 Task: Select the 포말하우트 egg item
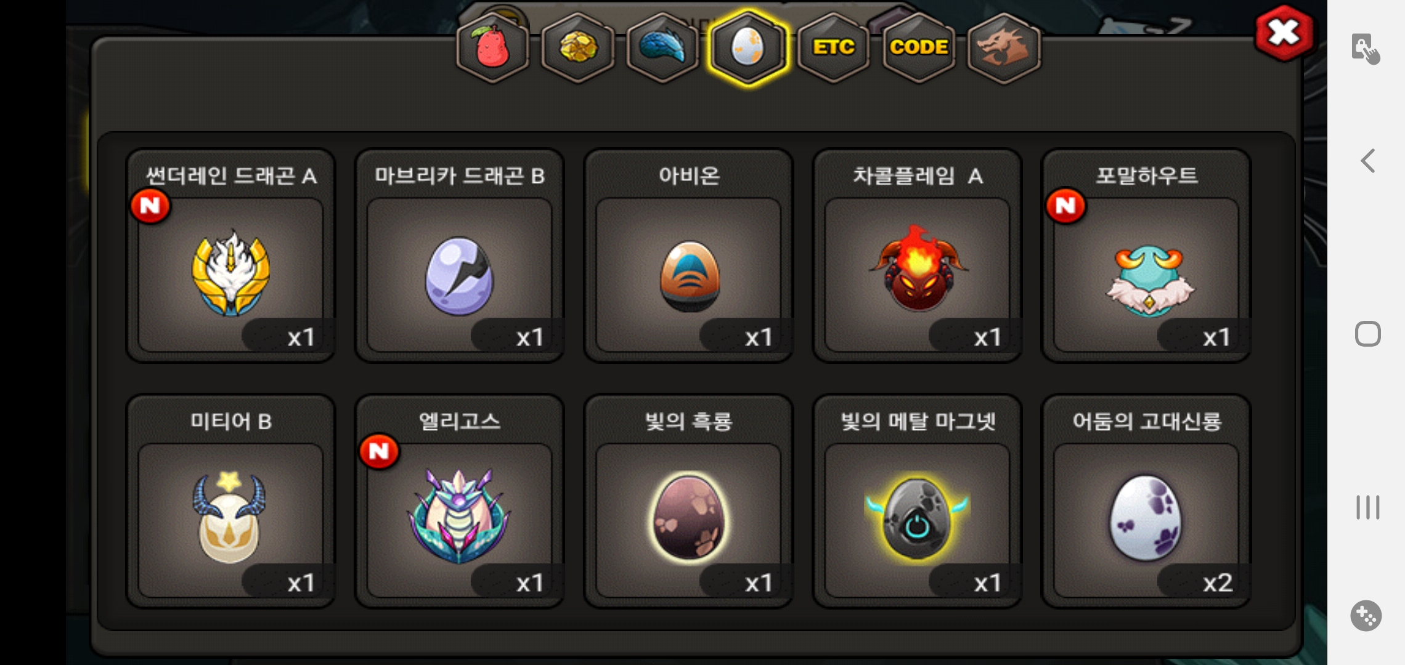point(1146,256)
